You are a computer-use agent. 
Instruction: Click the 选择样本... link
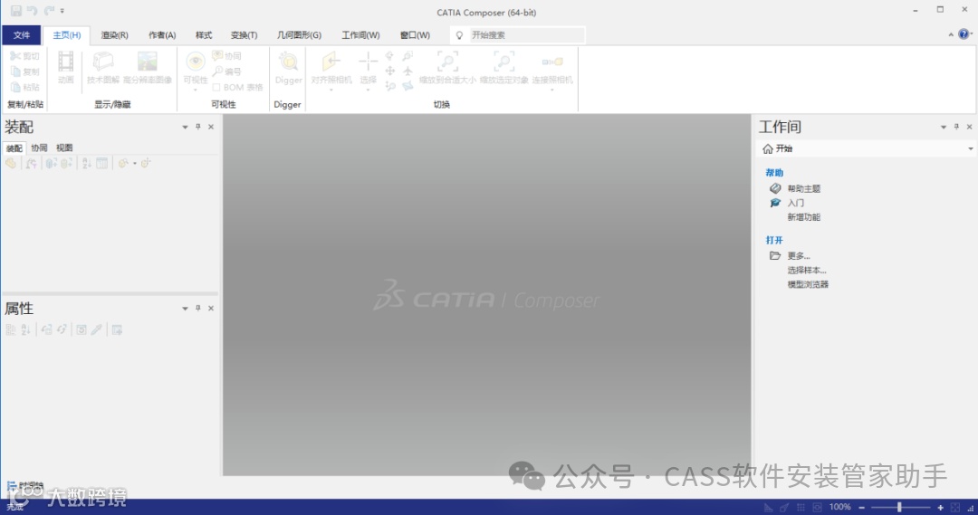point(807,271)
